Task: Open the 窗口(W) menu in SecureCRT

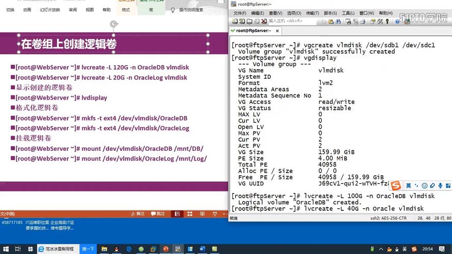Action: [x=366, y=13]
